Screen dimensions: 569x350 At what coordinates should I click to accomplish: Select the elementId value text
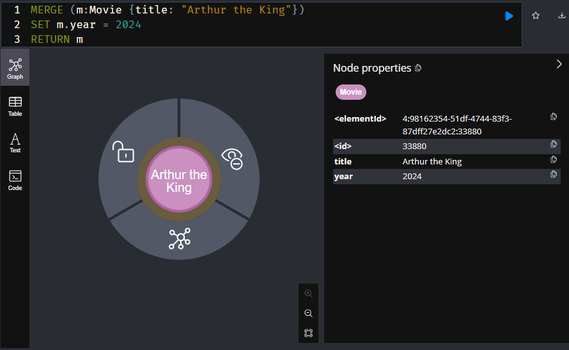(457, 125)
